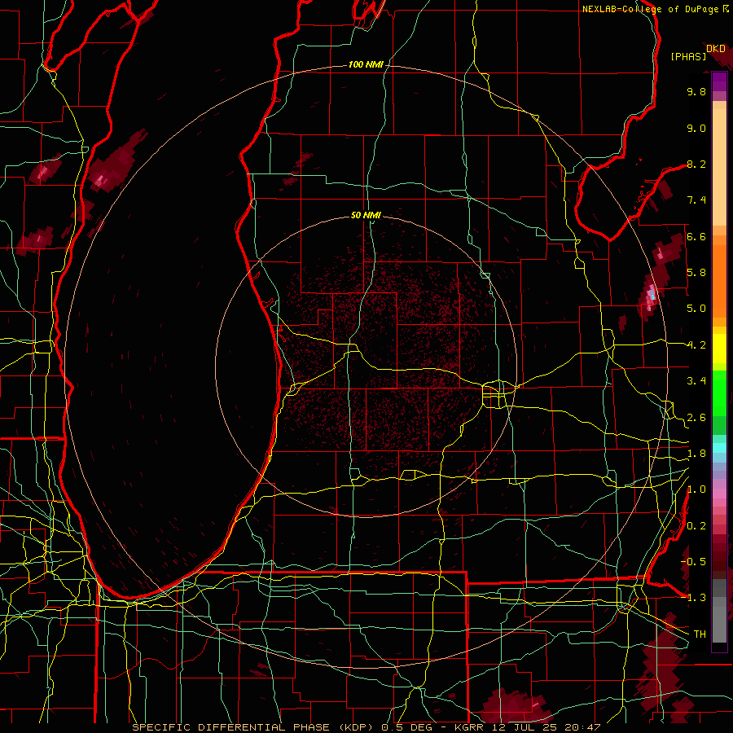This screenshot has width=733, height=733.
Task: Pick the bright green color bar segment
Action: (x=719, y=393)
